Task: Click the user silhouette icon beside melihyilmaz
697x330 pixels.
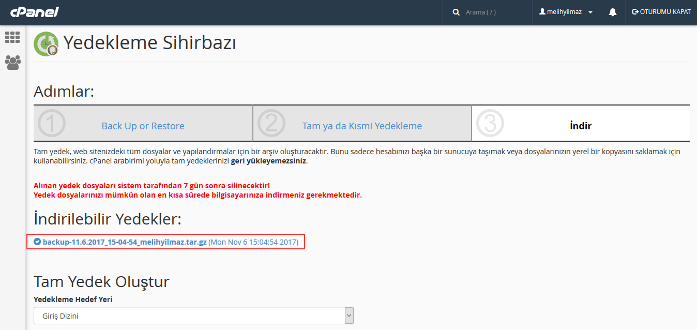Action: tap(542, 12)
